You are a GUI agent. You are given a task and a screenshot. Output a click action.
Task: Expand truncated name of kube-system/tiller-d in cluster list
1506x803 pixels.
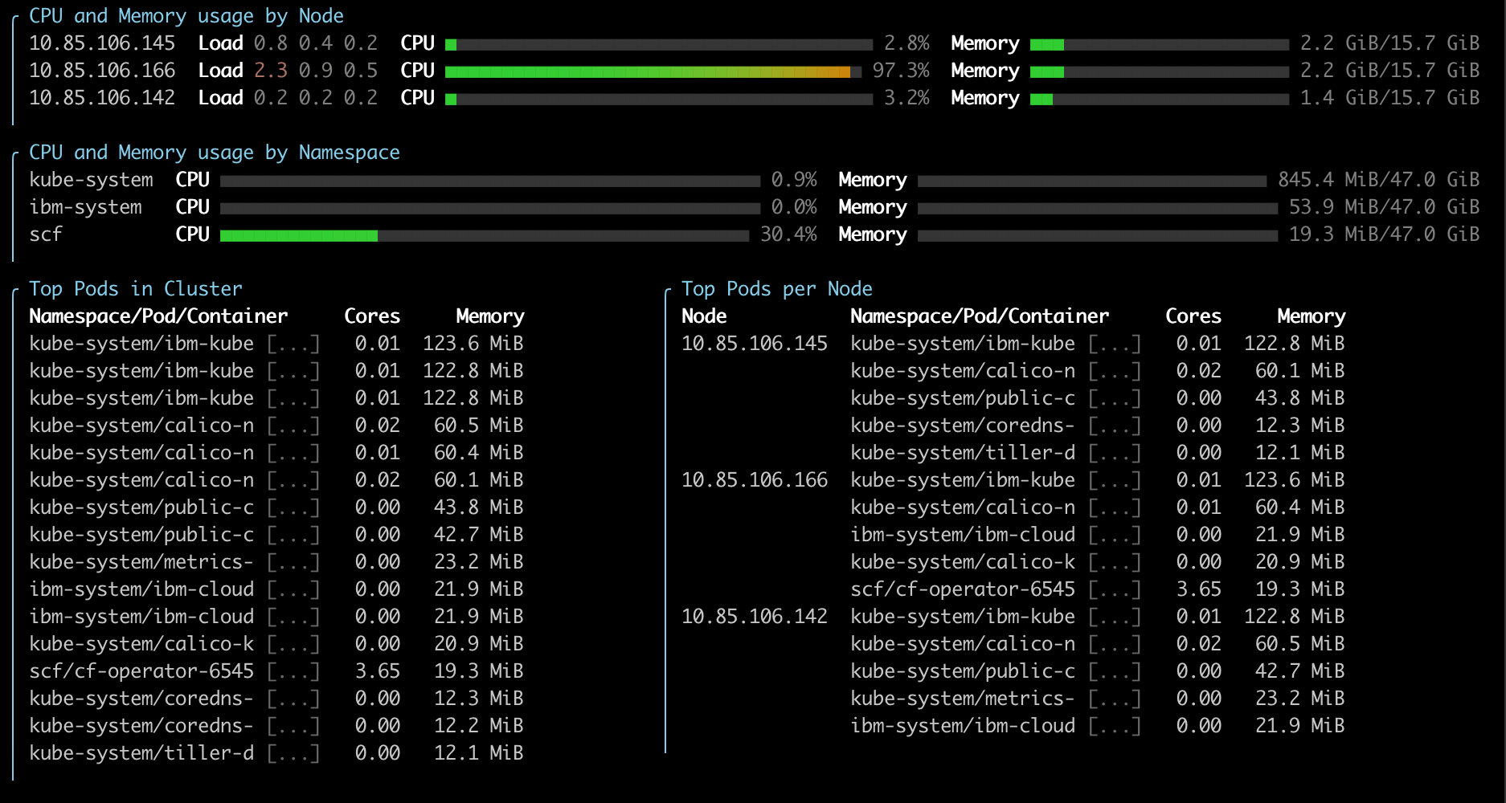tap(293, 753)
